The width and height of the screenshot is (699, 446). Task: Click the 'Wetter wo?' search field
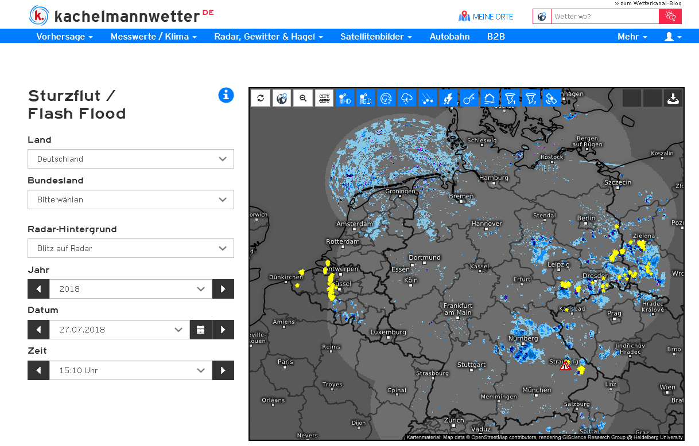[604, 17]
